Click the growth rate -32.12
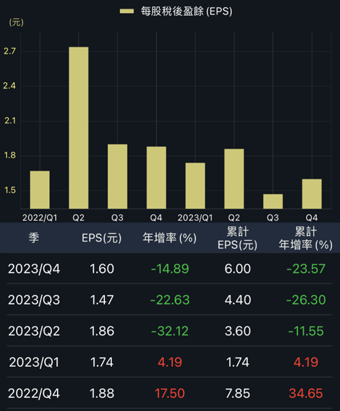Viewport: 340px width, 411px height. [170, 331]
